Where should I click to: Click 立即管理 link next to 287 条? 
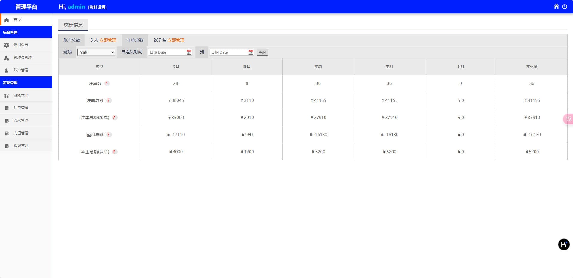(x=176, y=40)
